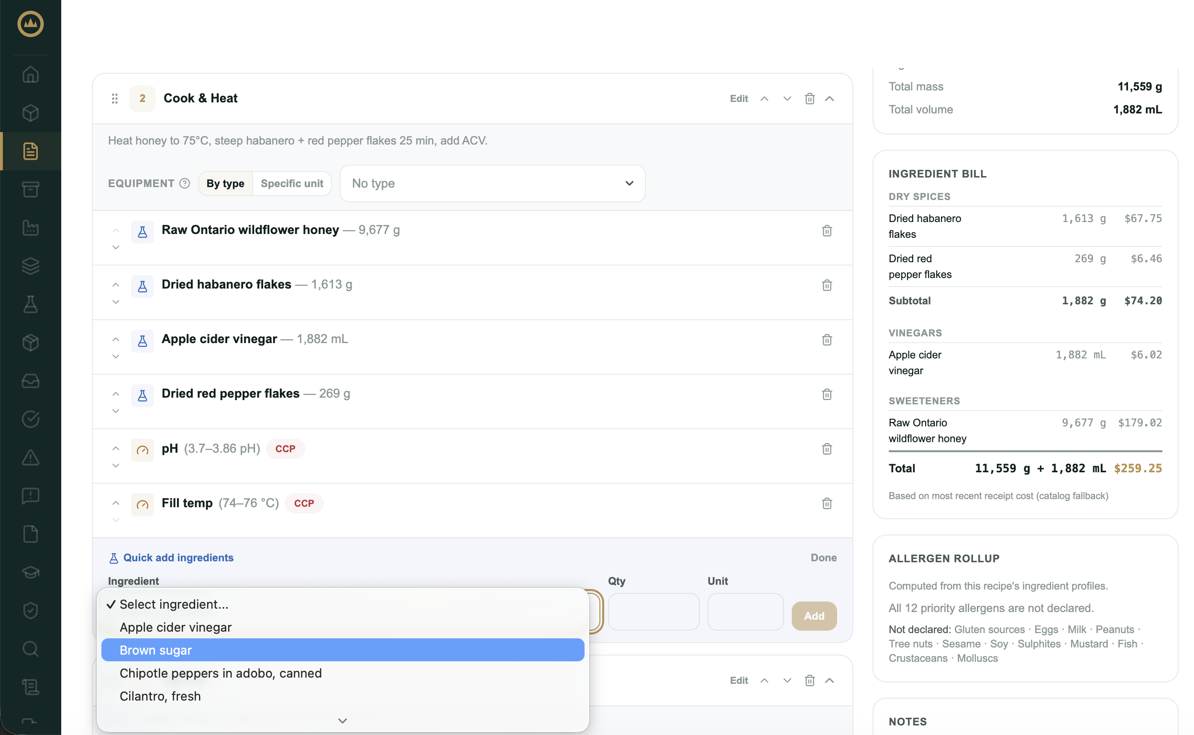Open the flask icon in sidebar

31,304
